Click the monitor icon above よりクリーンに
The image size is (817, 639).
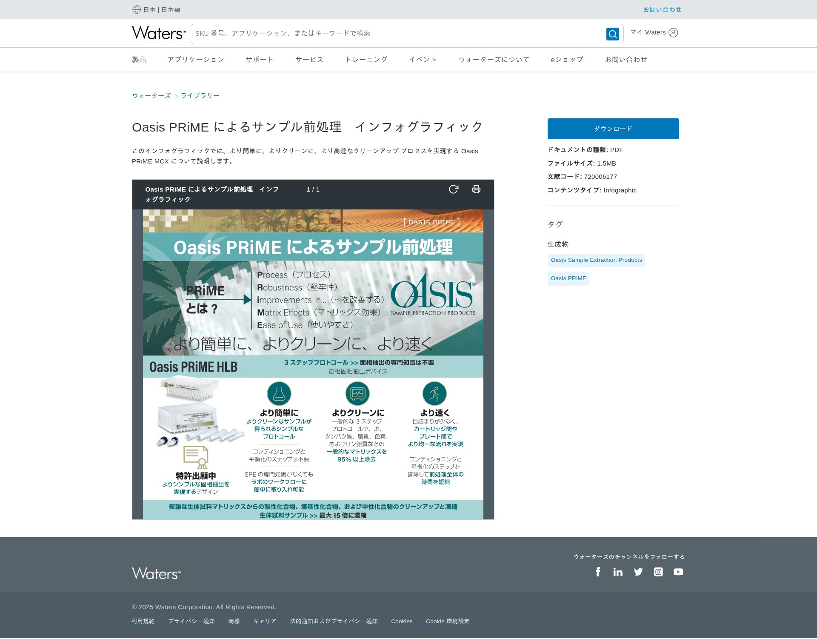357,393
